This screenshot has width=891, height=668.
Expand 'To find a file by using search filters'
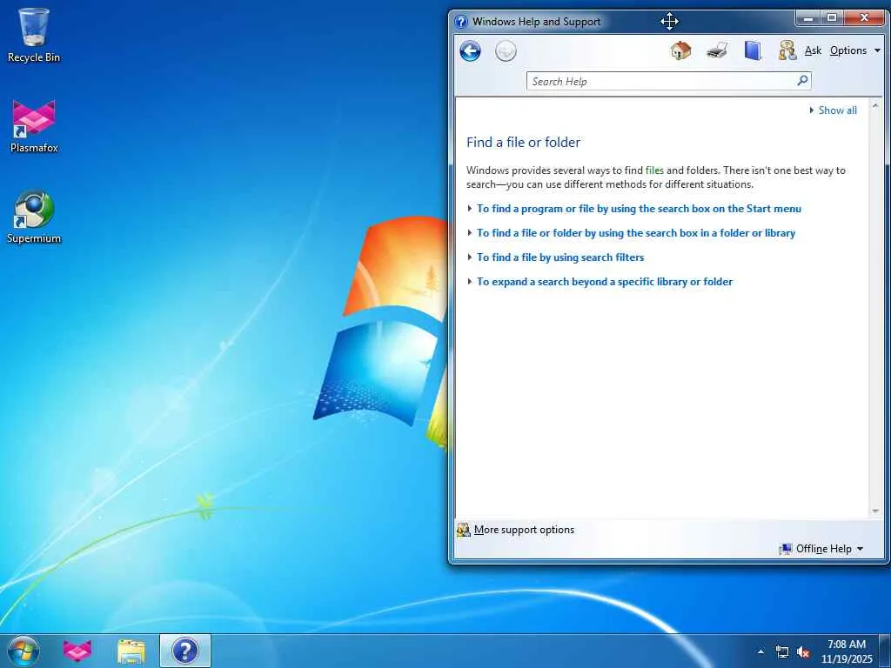tap(560, 257)
